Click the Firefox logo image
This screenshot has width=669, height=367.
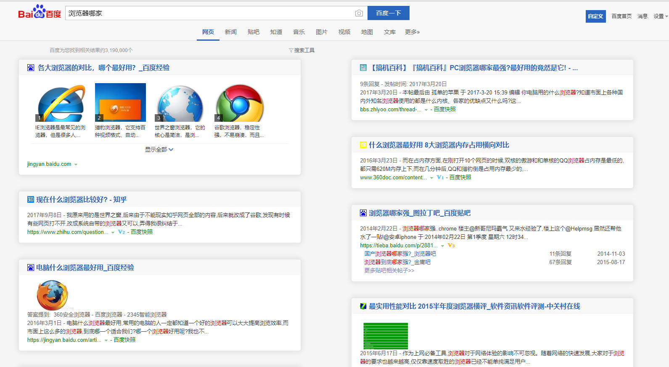click(x=53, y=295)
